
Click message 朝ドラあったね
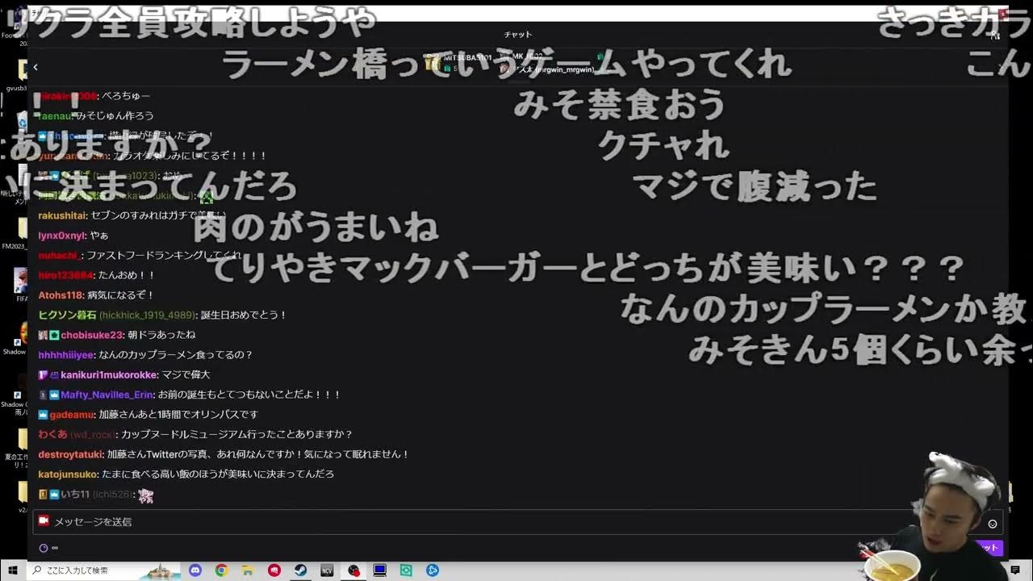pos(161,335)
